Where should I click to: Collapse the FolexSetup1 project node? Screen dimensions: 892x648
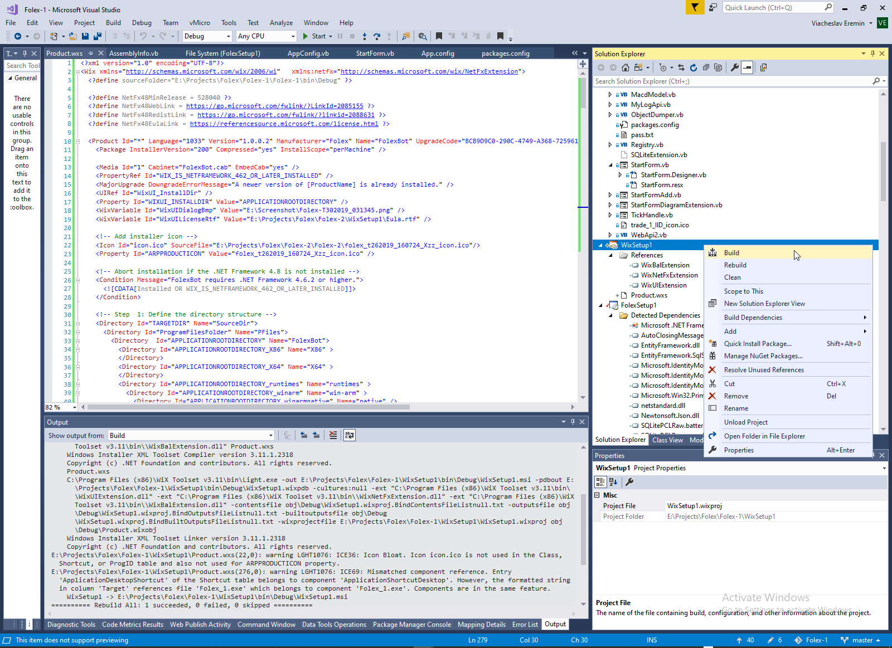tap(600, 305)
